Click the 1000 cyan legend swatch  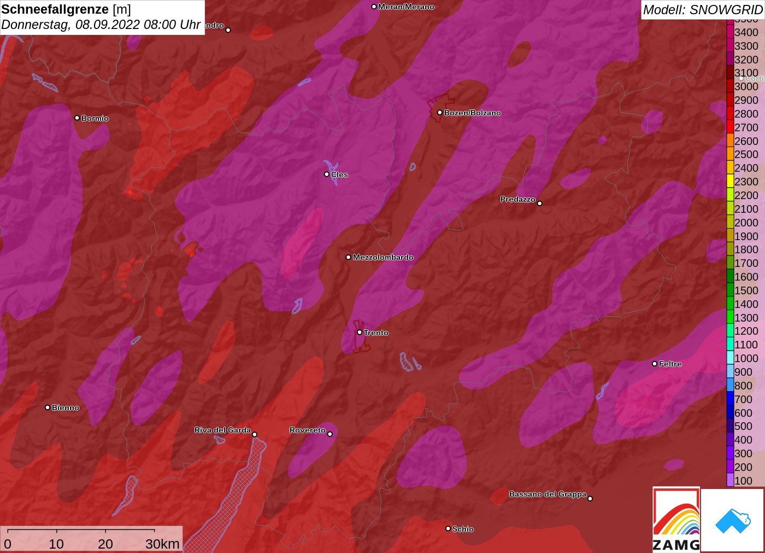(x=730, y=358)
